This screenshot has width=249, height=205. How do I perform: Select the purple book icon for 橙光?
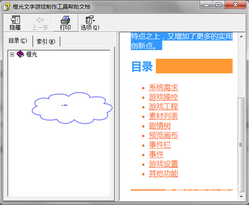coord(20,54)
